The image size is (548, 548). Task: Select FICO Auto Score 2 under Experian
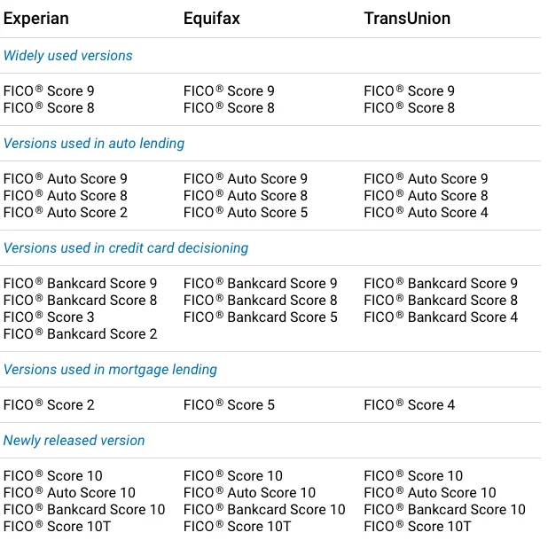tap(66, 213)
